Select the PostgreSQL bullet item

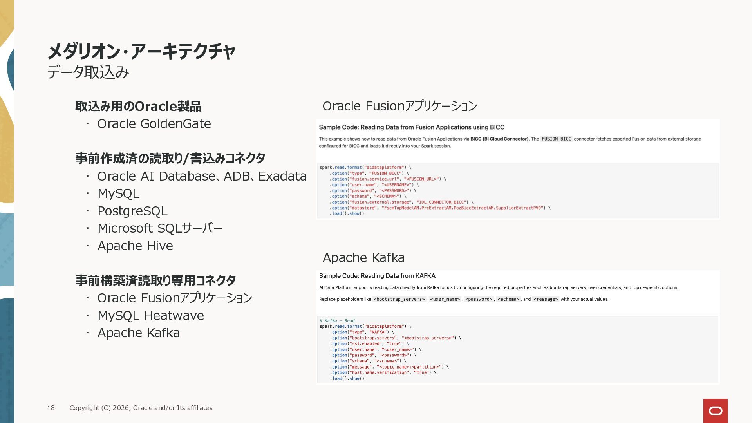coord(132,211)
